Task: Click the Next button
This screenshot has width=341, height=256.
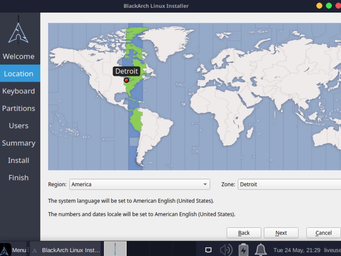Action: pyautogui.click(x=281, y=233)
